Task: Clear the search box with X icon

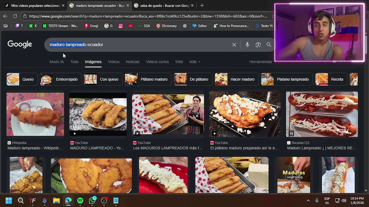Action: [234, 45]
